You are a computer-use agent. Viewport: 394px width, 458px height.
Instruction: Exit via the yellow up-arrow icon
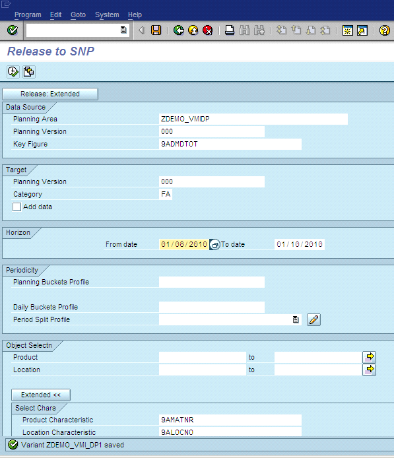[193, 30]
